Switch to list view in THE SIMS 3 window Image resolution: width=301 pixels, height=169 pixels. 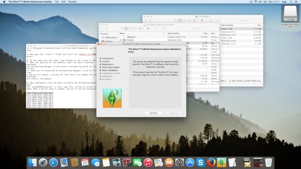click(180, 20)
